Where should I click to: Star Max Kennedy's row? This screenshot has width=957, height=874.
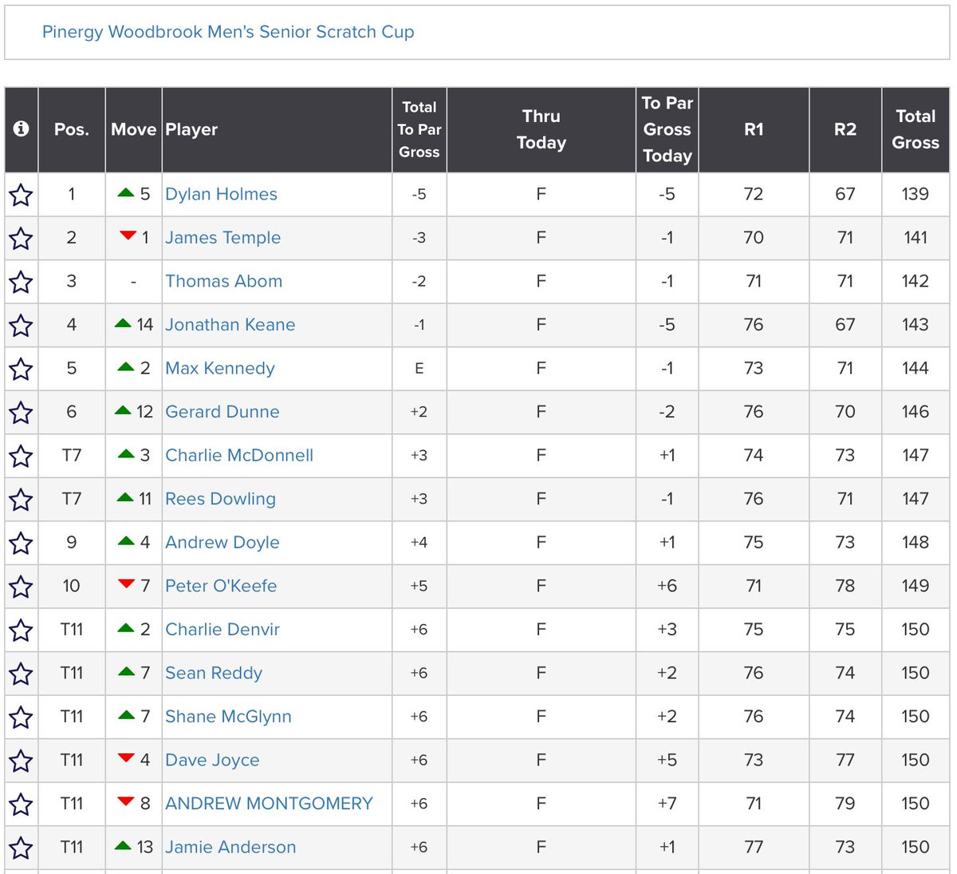(x=21, y=369)
